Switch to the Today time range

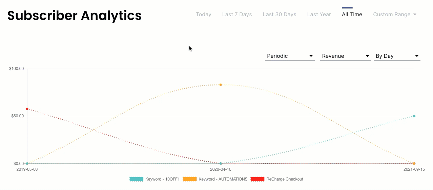[x=203, y=15]
